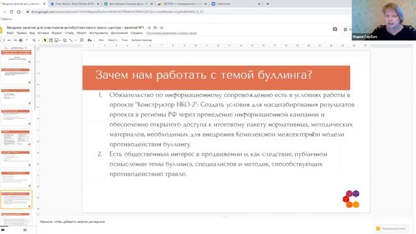Select the two-column table slide thumbnail

(x=16, y=138)
